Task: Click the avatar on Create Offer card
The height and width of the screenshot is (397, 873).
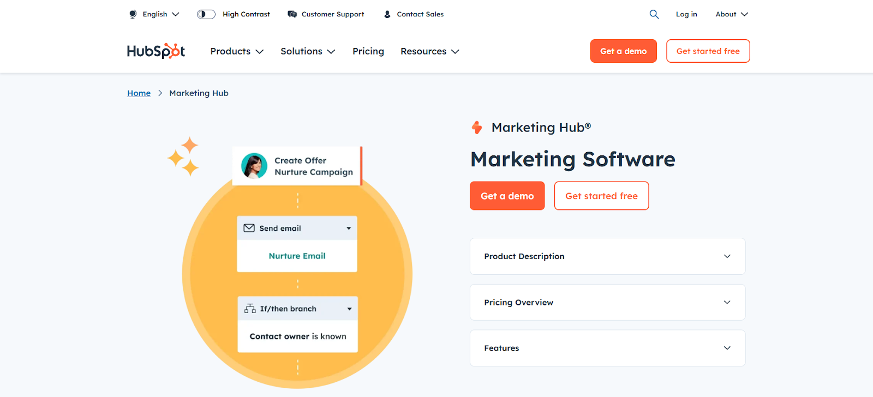Action: tap(254, 166)
